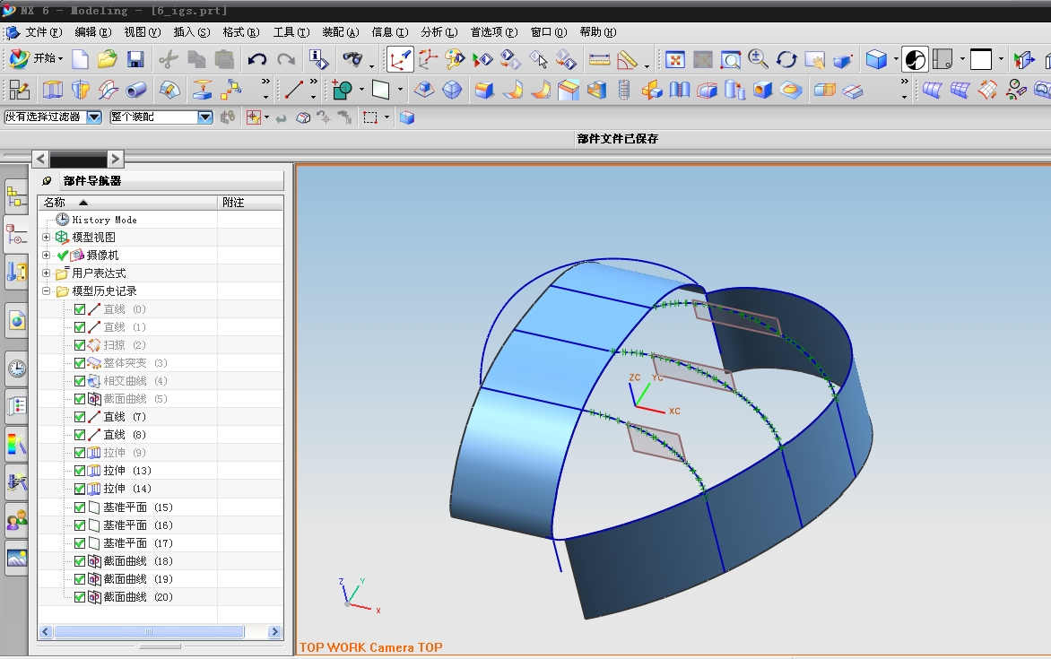
Task: Click the 名称 column header
Action: (x=56, y=203)
